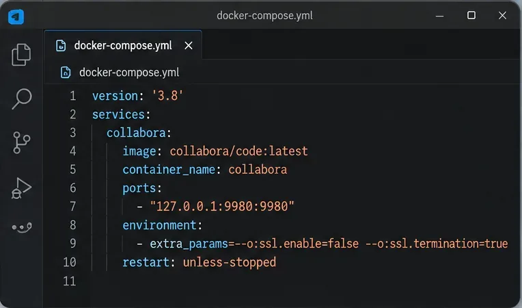Click line number 1 in gutter
This screenshot has height=308, width=522.
coord(73,96)
